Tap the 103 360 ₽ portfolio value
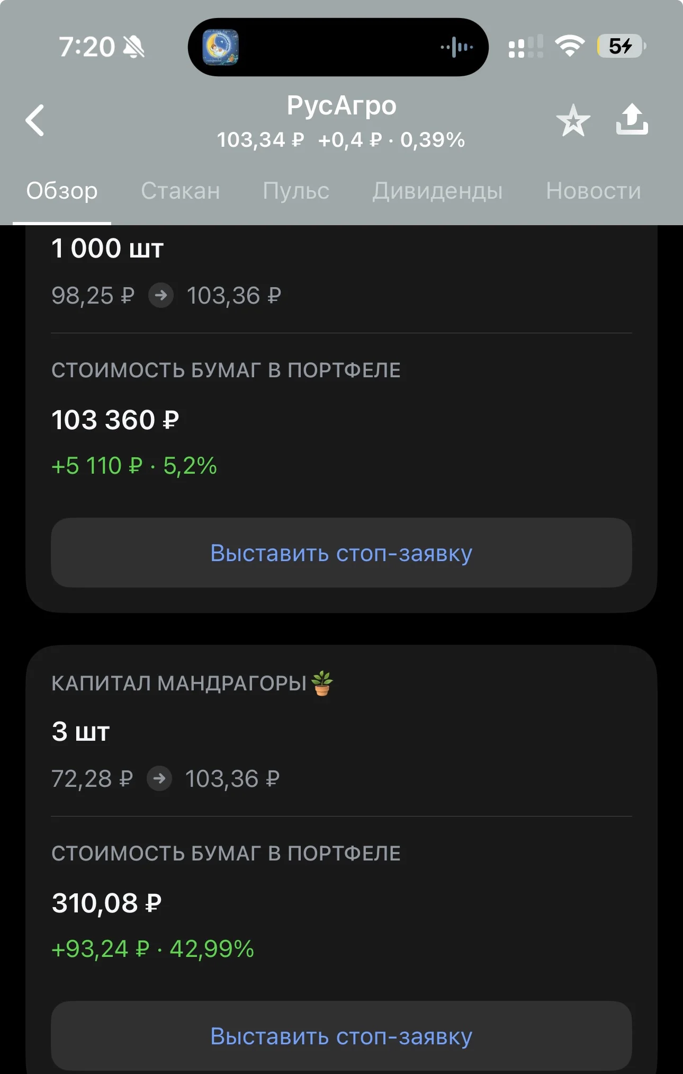The height and width of the screenshot is (1074, 683). point(115,420)
